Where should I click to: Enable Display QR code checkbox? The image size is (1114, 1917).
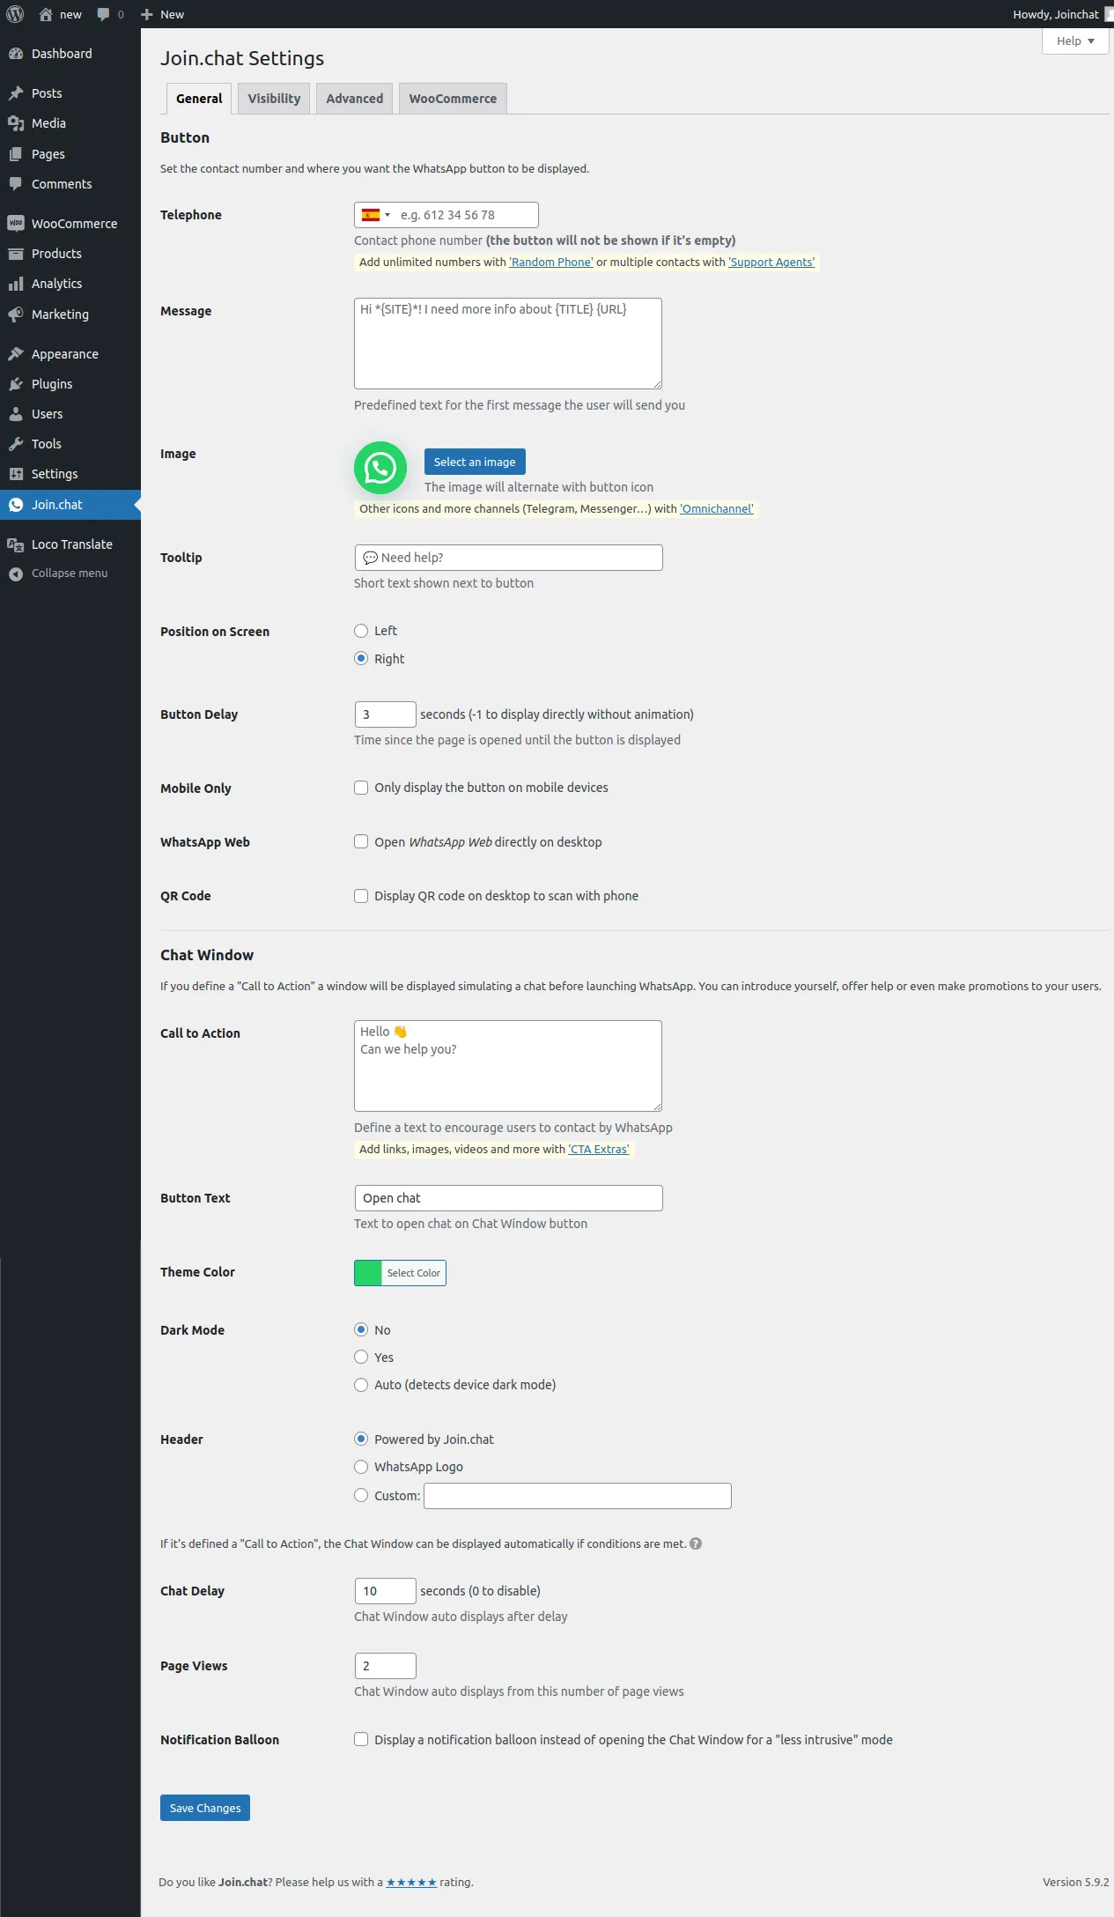(x=361, y=896)
